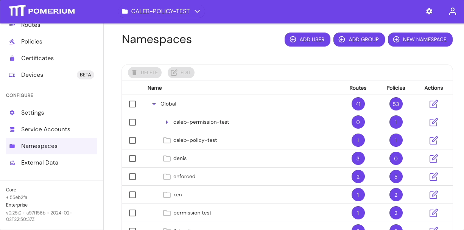Image resolution: width=464 pixels, height=230 pixels.
Task: Open the CALEB-POLICY-TEST namespace switcher
Action: pos(161,11)
